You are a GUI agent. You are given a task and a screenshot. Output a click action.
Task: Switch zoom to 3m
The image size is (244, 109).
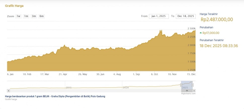click(34, 16)
